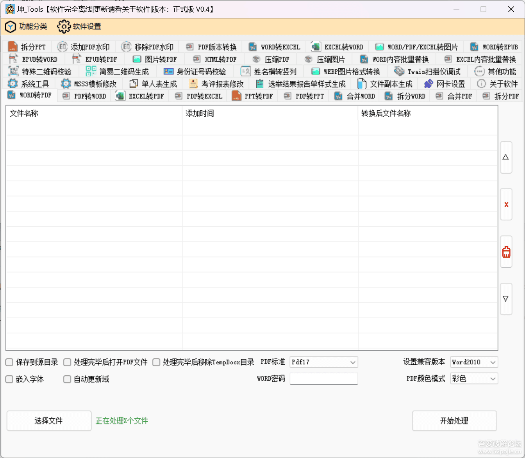Viewport: 525px width, 458px height.
Task: Click the 功能分类 hexagon icon
Action: pos(11,27)
